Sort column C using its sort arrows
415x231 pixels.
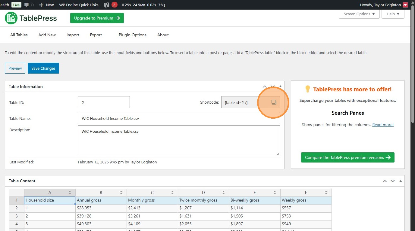[x=172, y=193]
